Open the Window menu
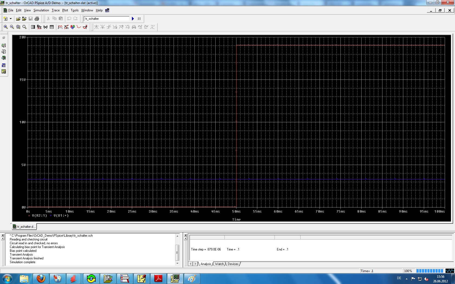Viewport: 455px width, 284px height. click(x=87, y=10)
